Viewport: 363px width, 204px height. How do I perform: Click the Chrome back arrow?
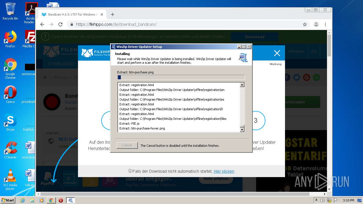tap(42, 24)
